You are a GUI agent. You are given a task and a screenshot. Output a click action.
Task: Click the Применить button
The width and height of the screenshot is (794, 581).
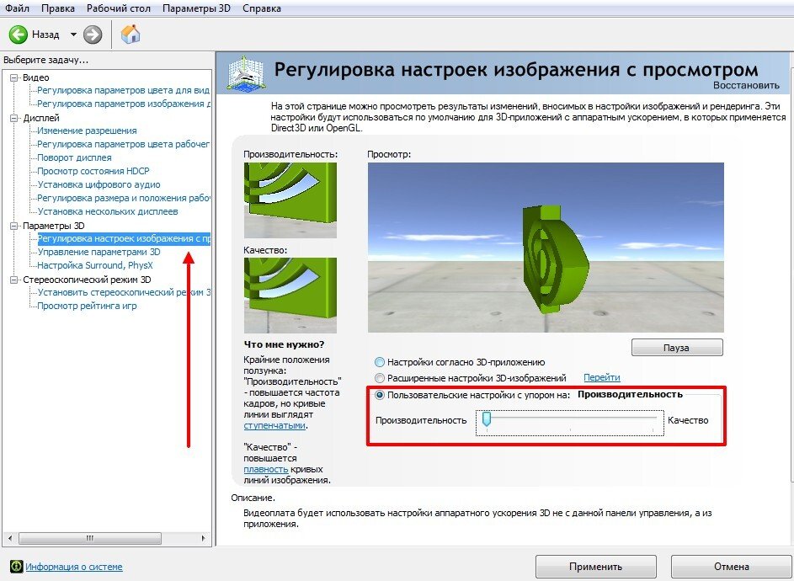point(595,567)
